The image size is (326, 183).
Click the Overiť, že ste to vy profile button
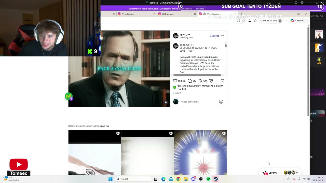point(271,21)
